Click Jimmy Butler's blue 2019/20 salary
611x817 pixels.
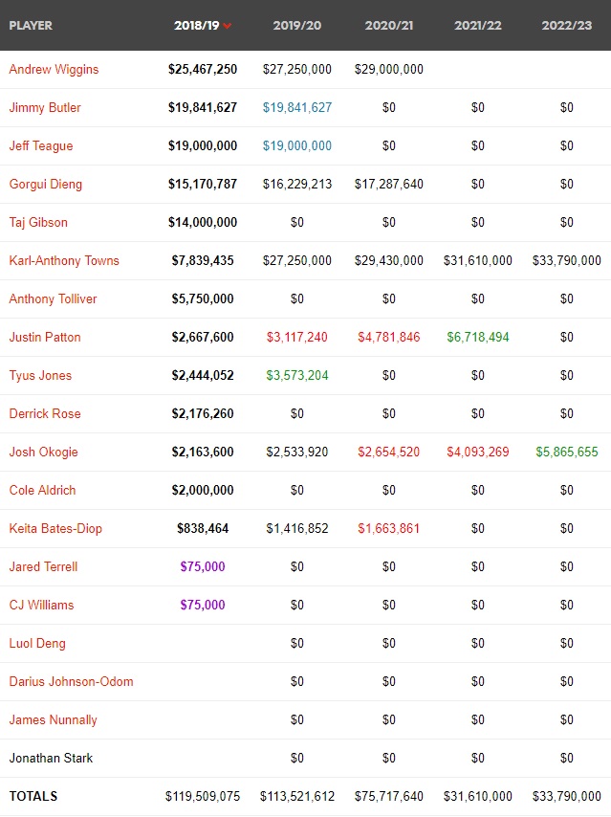[x=297, y=107]
